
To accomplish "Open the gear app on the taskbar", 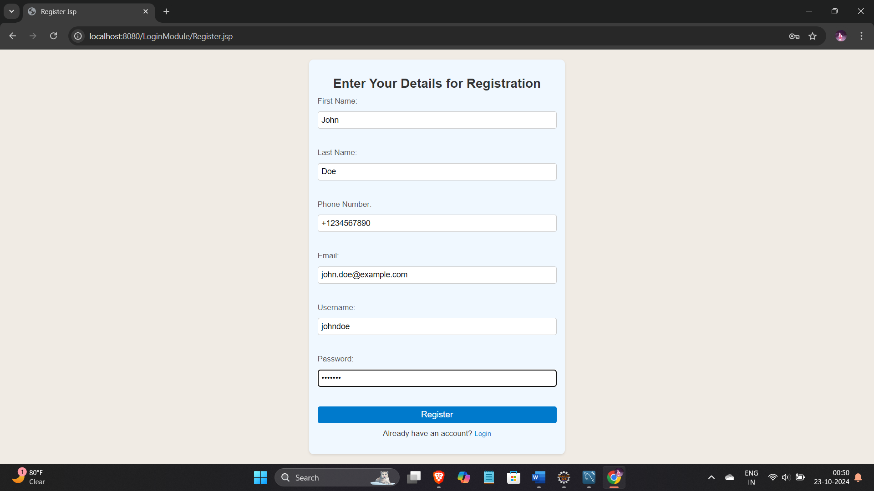I will 564,477.
